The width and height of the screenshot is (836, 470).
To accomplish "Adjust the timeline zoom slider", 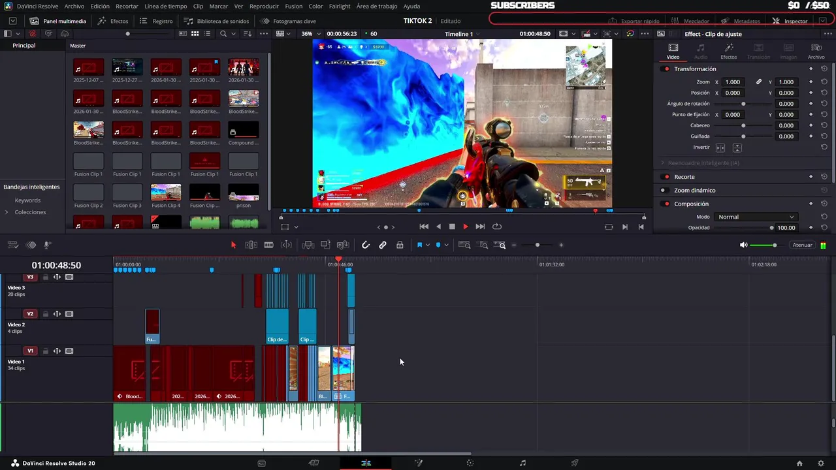I will coord(538,245).
